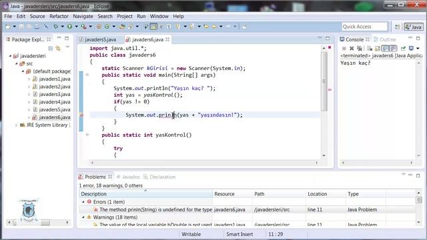Viewport: 427px width, 240px height.
Task: Toggle Show Console When Standard Out Changes
Action: click(x=385, y=49)
